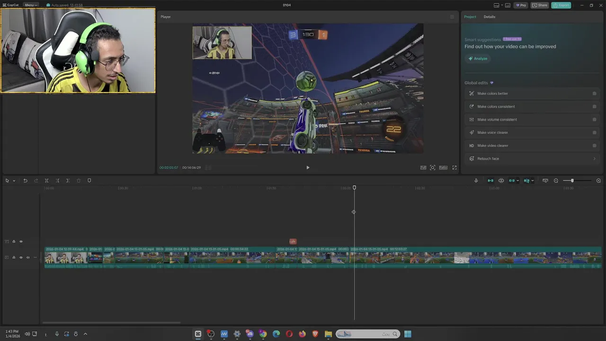Enable Make volume consistent checkbox
Viewport: 606px width, 341px height.
pyautogui.click(x=595, y=119)
